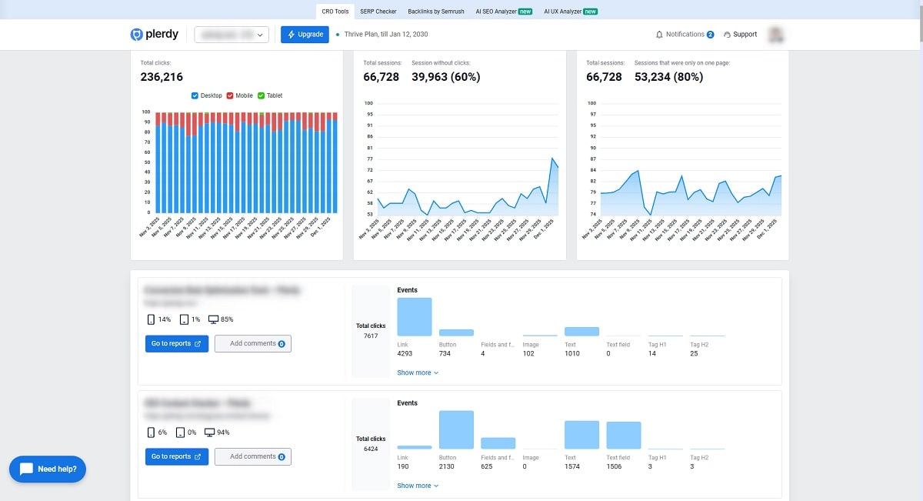The width and height of the screenshot is (923, 501).
Task: Expand Show more under second Events chart
Action: [418, 486]
